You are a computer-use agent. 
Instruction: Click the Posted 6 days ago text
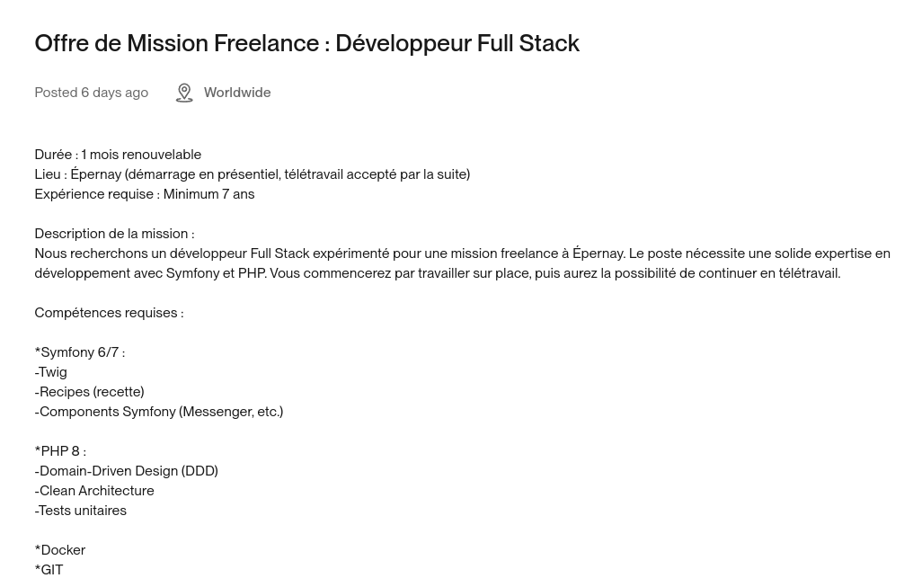92,93
